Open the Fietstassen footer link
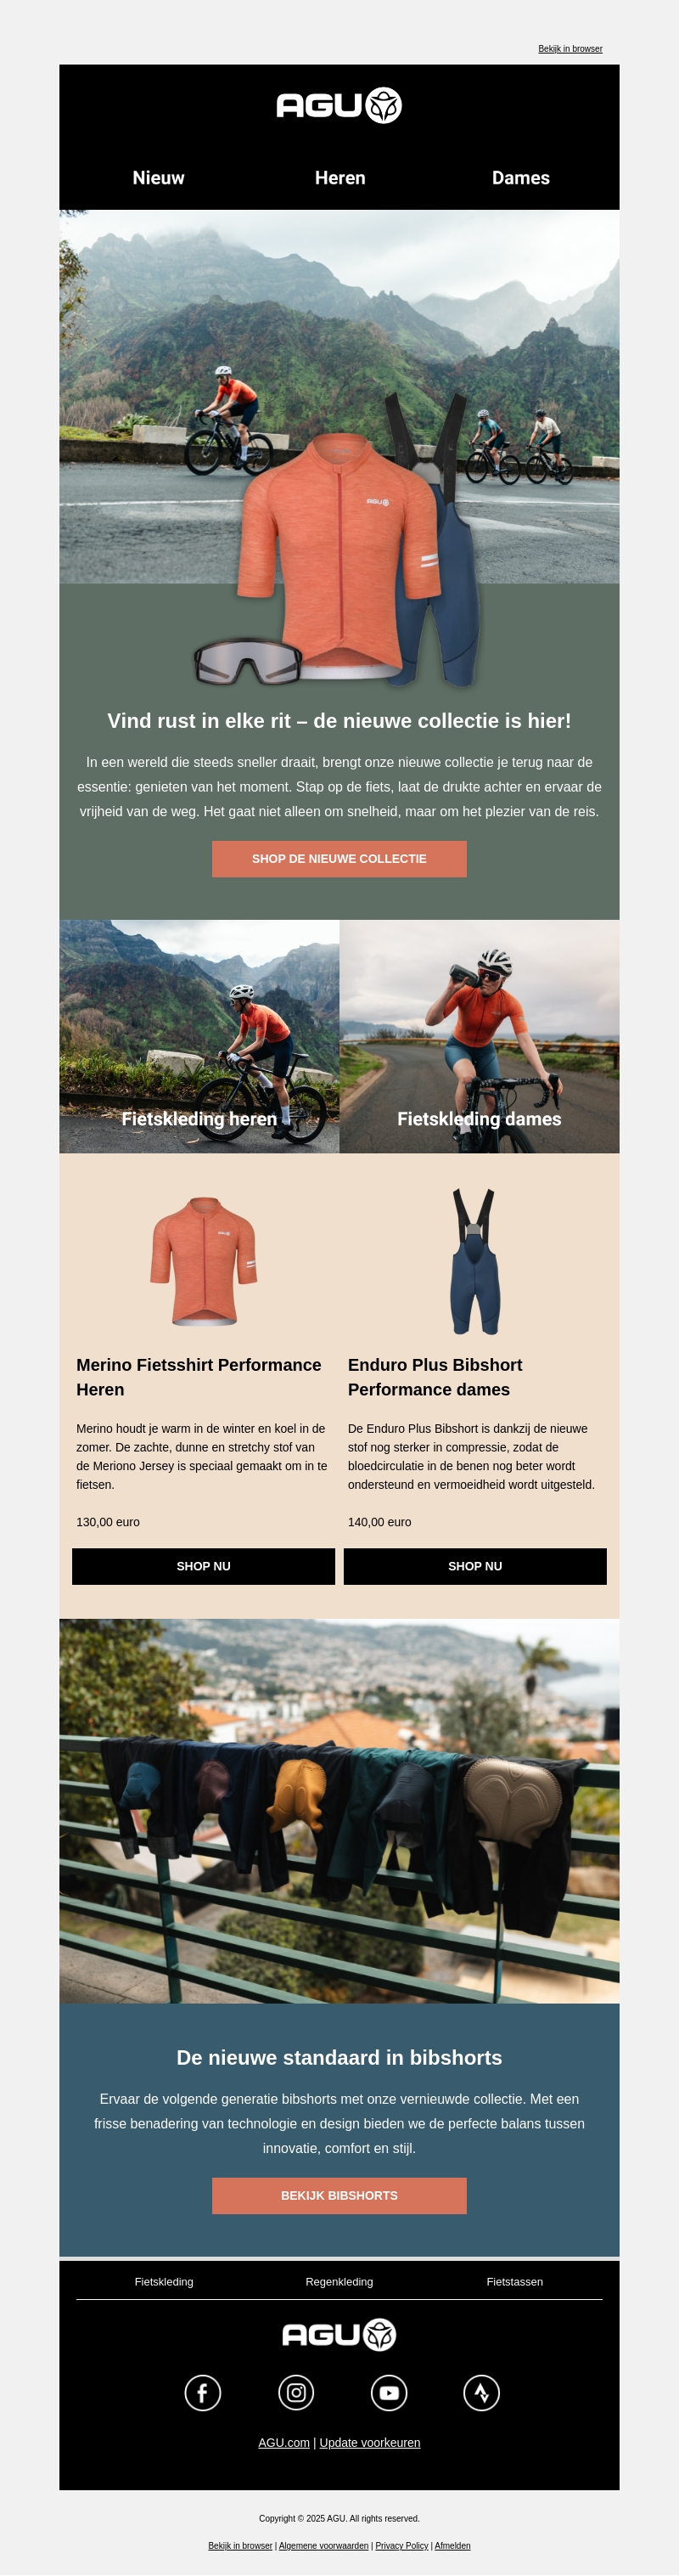The width and height of the screenshot is (679, 2576). 515,2282
